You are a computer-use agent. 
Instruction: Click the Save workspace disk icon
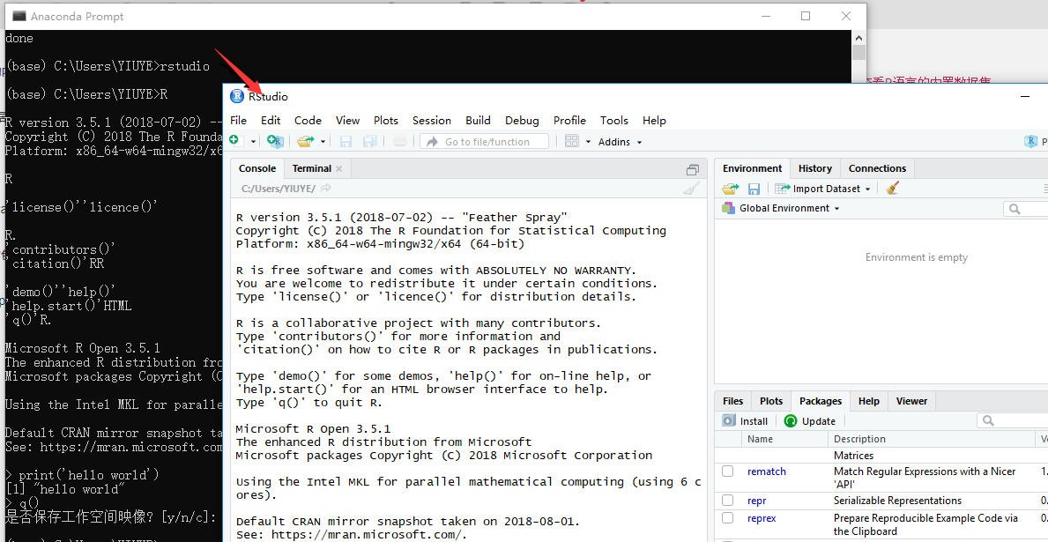[x=754, y=189]
